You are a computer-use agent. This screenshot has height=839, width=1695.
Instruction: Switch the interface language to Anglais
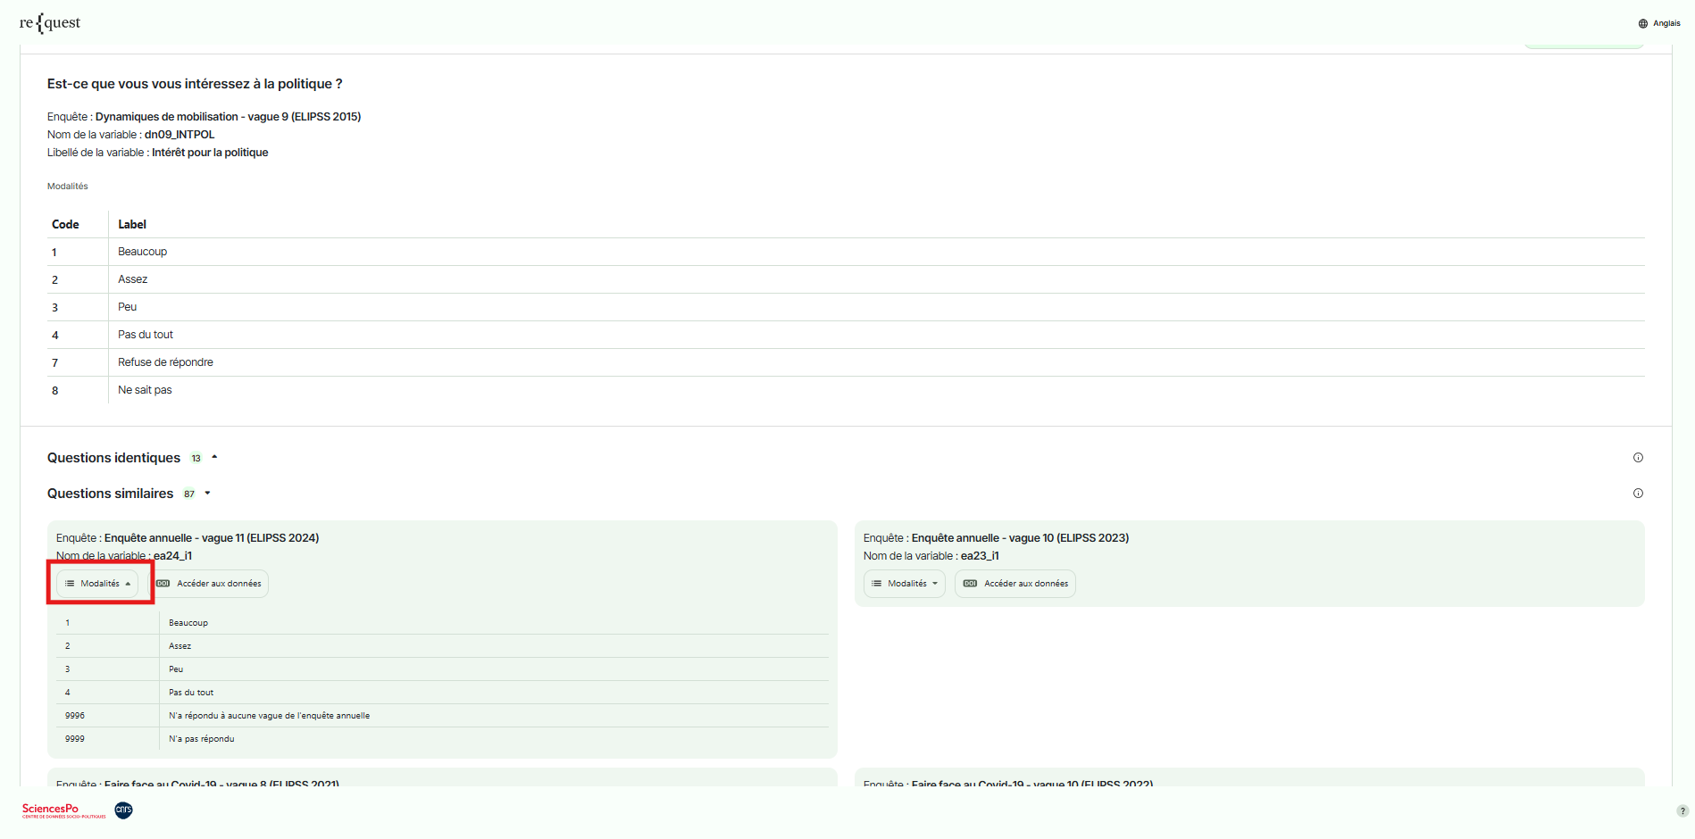point(1666,23)
